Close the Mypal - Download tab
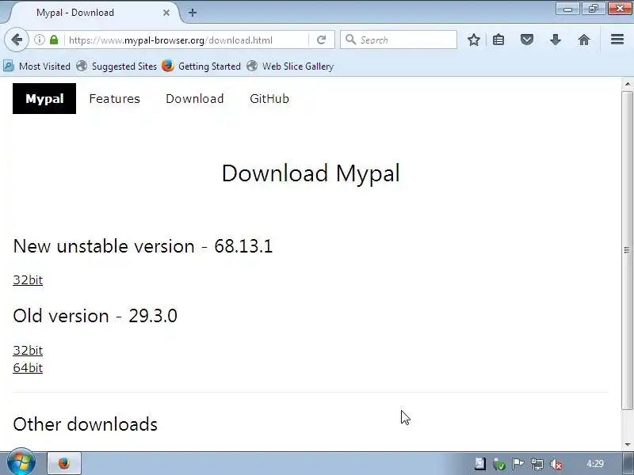634x475 pixels. point(166,13)
